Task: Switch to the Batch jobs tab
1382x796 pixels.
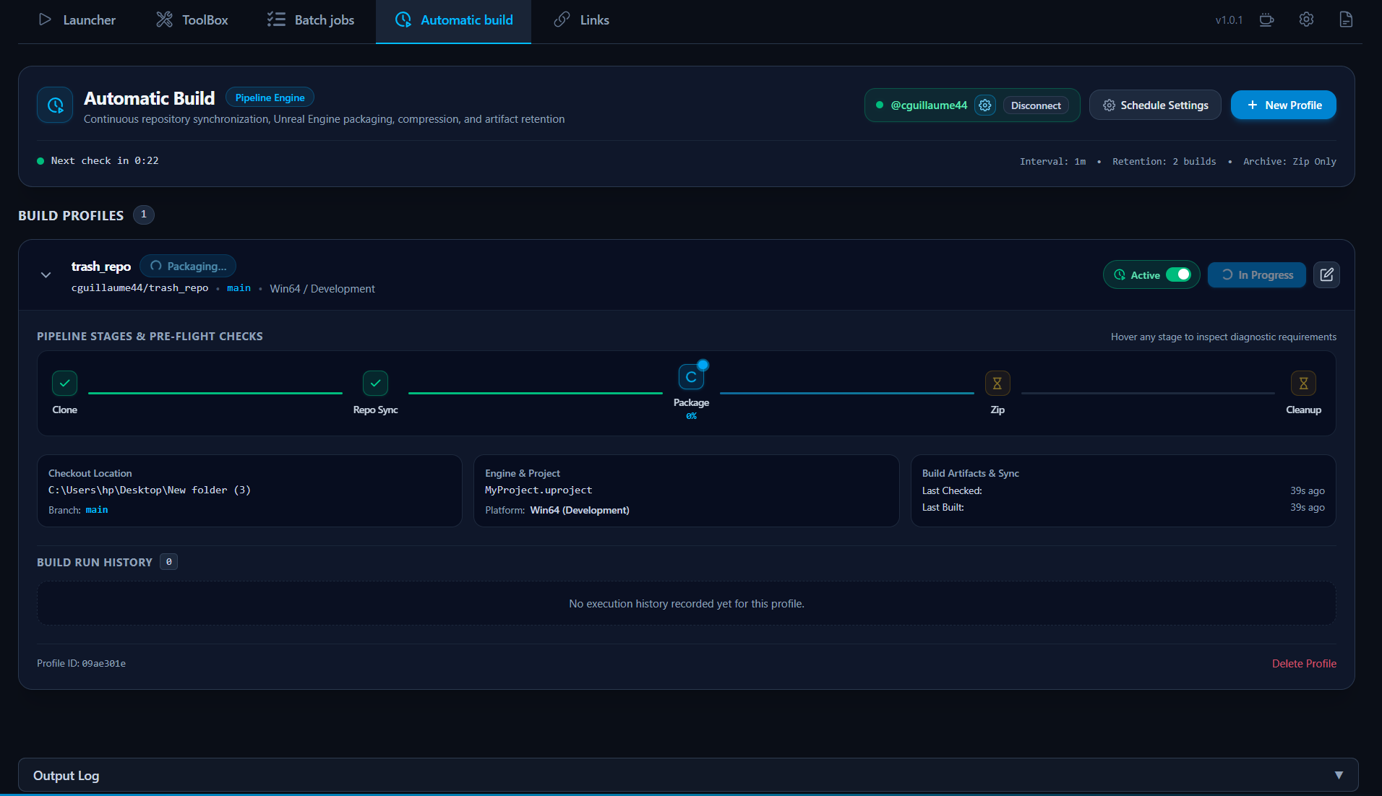Action: [x=311, y=20]
